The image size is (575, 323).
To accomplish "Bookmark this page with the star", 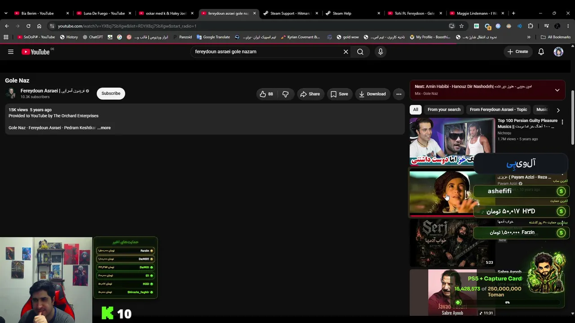I will (461, 26).
